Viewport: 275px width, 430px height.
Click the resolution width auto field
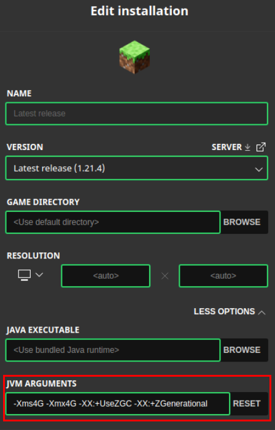(106, 276)
